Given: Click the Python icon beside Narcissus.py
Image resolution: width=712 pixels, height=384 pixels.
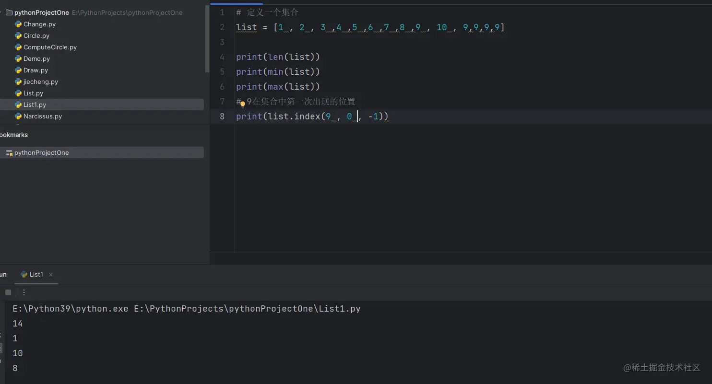Looking at the screenshot, I should pos(18,116).
